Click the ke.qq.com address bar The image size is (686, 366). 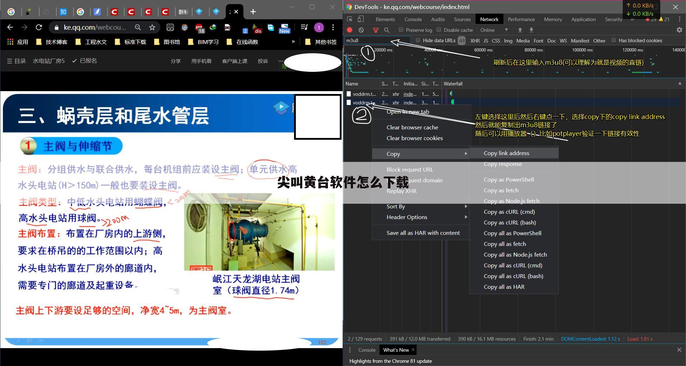pos(94,27)
